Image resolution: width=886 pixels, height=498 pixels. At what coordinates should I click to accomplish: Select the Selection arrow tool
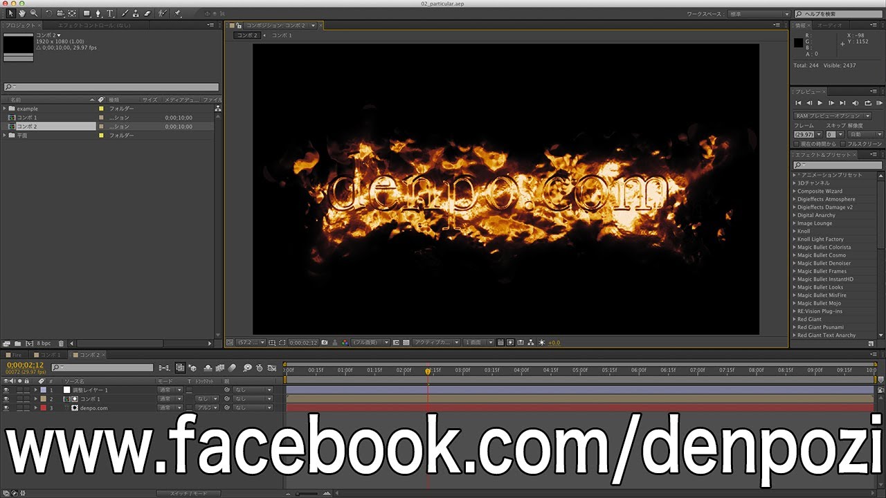[x=11, y=13]
